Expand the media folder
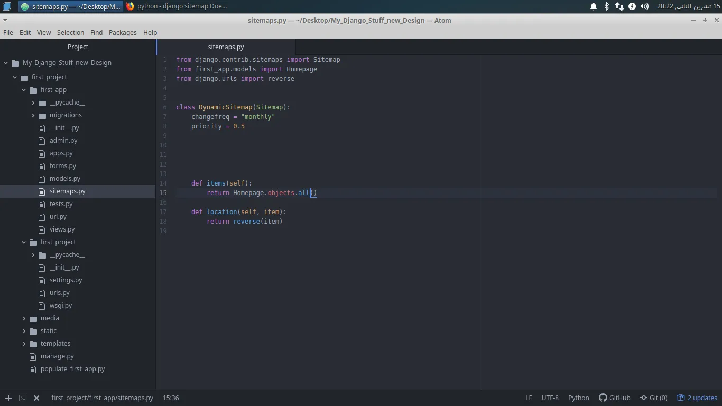 tap(24, 318)
